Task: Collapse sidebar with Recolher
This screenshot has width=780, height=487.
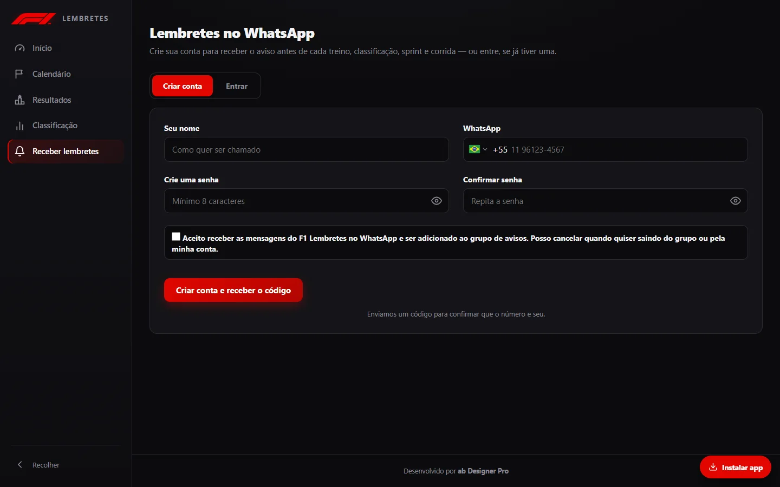Action: pos(66,465)
